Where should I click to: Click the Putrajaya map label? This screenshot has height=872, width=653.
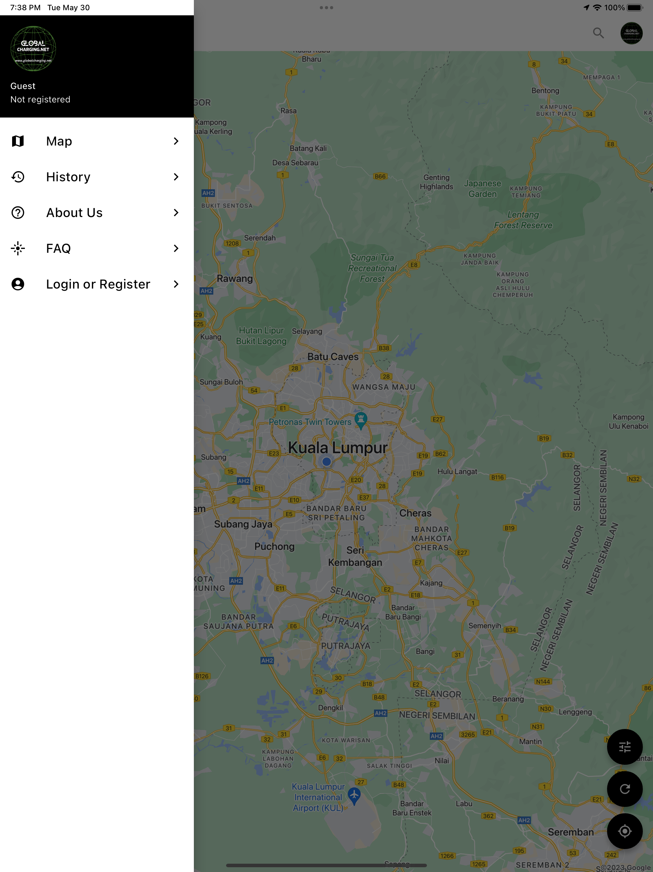pyautogui.click(x=345, y=646)
